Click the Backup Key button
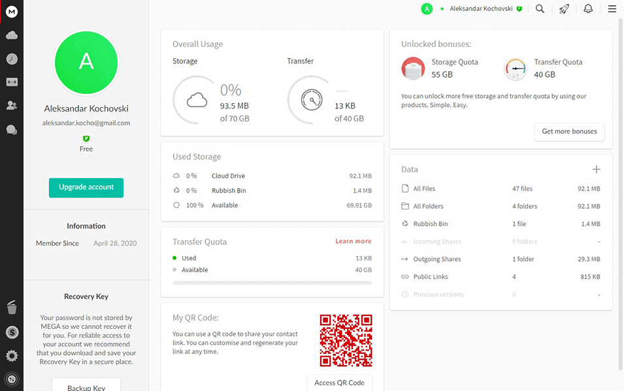The image size is (624, 391). [x=86, y=386]
